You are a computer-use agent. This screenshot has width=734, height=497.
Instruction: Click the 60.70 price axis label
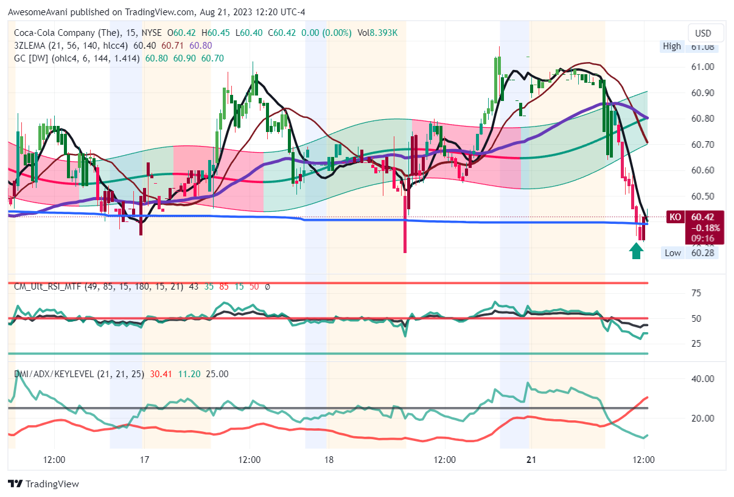[x=704, y=144]
